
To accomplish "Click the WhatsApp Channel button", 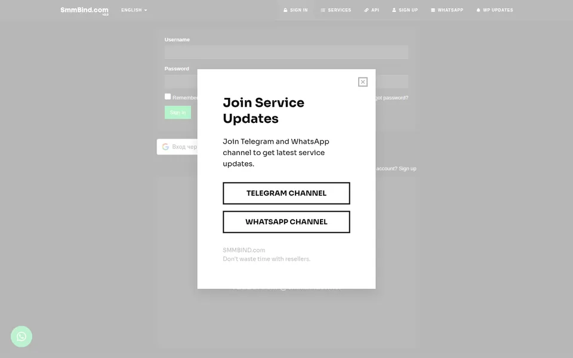I will pos(286,222).
